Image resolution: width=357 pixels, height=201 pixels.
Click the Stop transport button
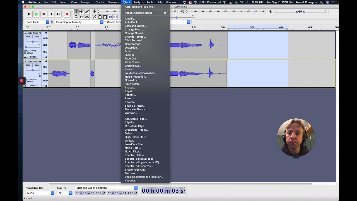click(x=44, y=14)
